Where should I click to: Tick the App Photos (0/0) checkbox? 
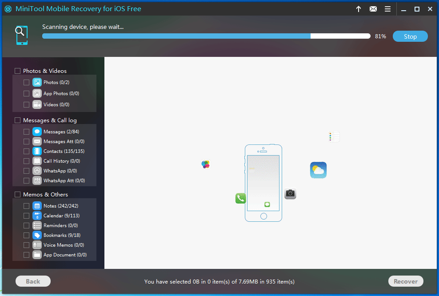coord(26,93)
